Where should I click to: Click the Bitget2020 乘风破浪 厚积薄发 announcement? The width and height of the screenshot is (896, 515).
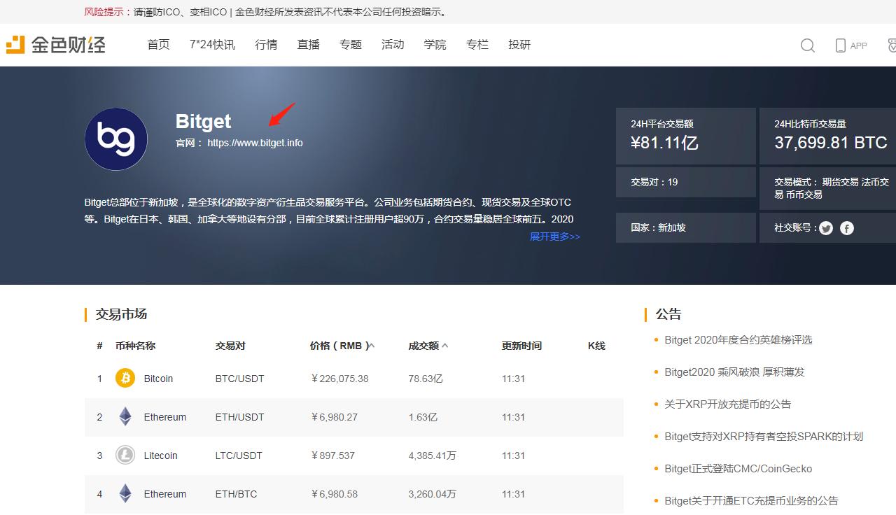click(x=734, y=372)
